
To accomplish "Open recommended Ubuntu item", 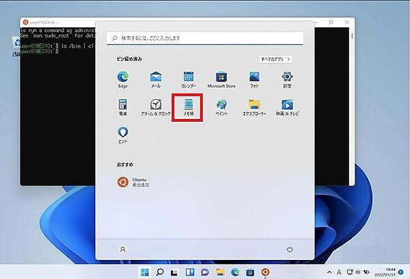I will (x=133, y=182).
